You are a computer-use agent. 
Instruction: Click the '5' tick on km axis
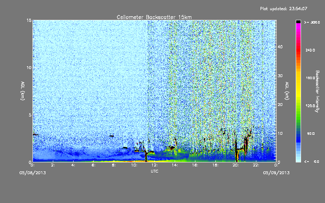tap(30, 115)
